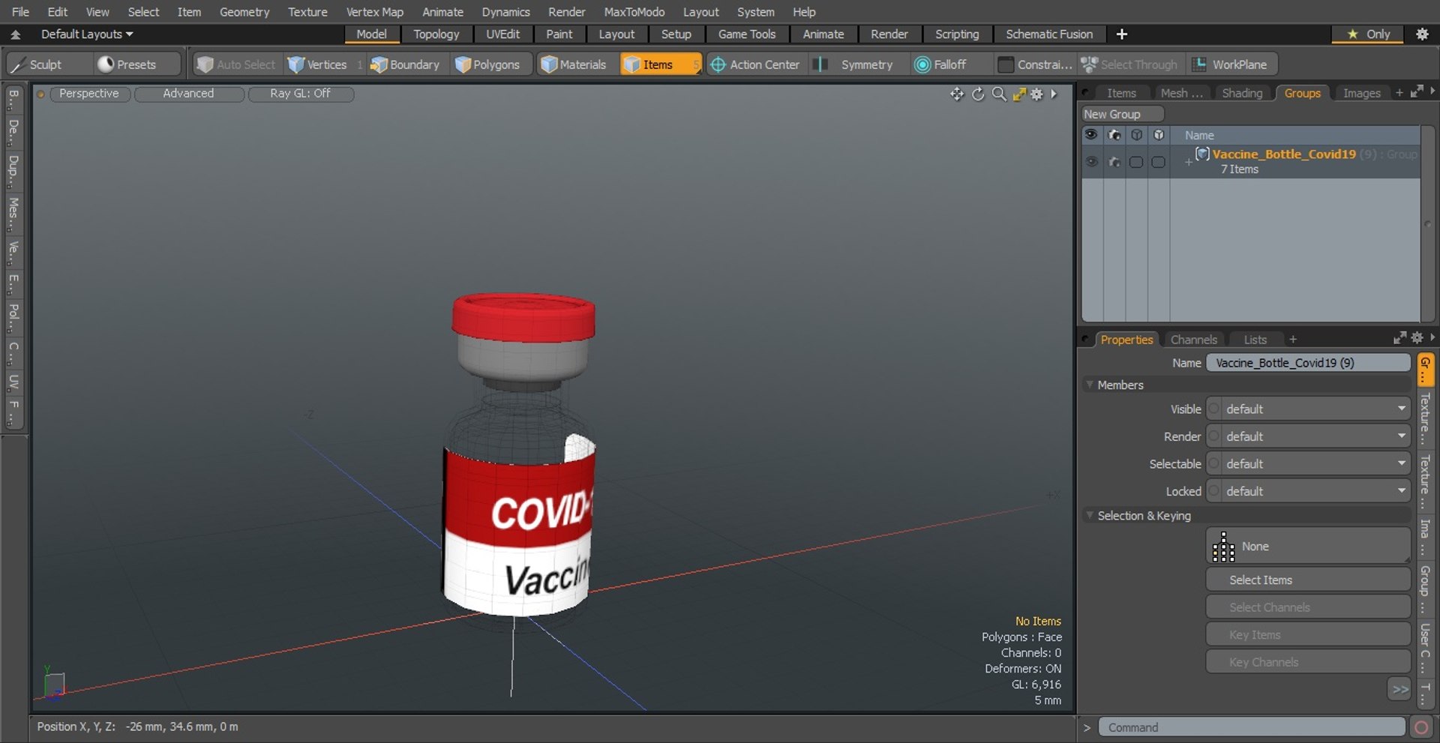Open the Perspective view type button
Viewport: 1440px width, 743px height.
click(x=89, y=94)
